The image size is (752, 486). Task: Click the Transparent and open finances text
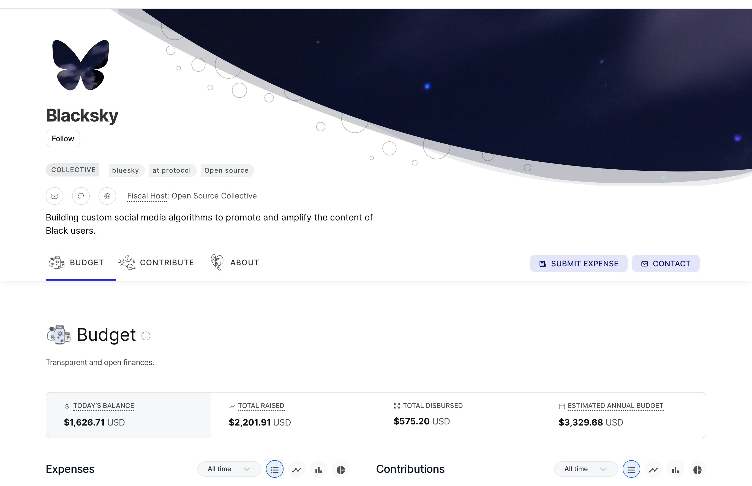100,363
